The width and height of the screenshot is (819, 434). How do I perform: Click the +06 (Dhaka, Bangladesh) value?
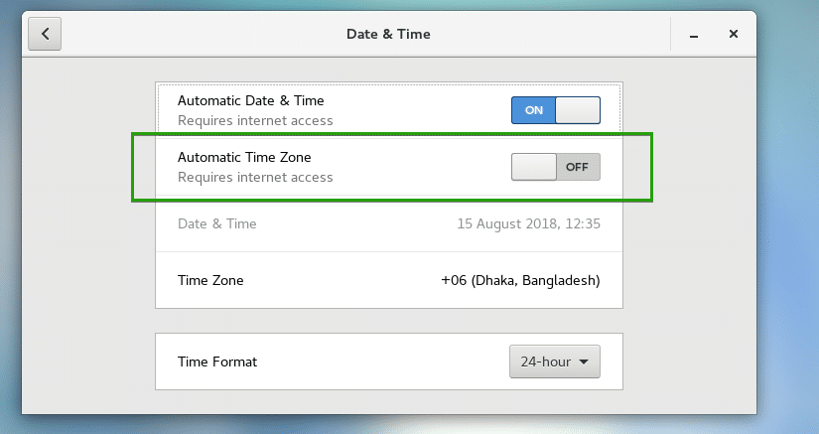520,280
